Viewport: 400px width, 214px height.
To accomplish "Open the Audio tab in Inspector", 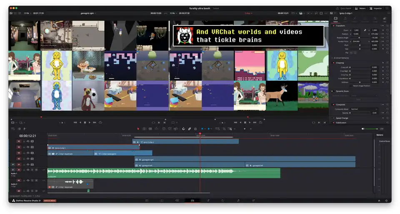I will [345, 20].
